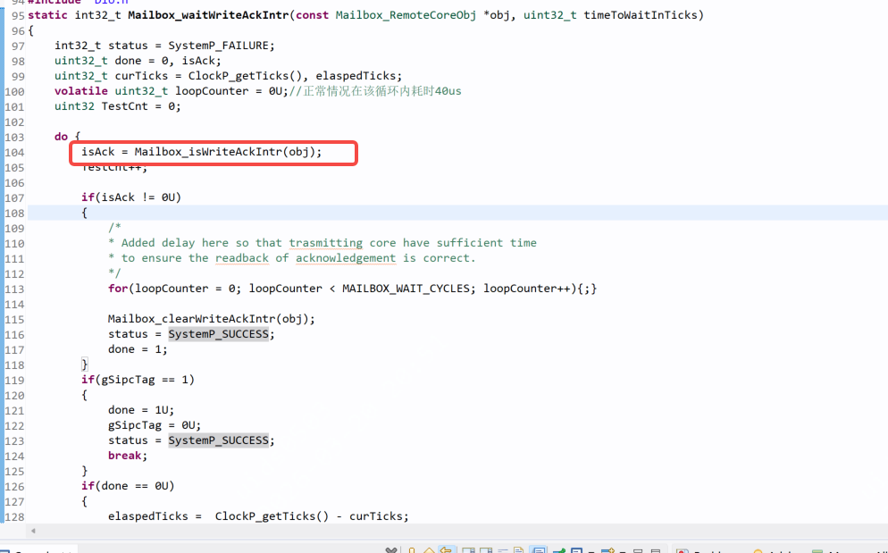Click line number 119 in the gutter
This screenshot has width=888, height=553.
tap(14, 381)
